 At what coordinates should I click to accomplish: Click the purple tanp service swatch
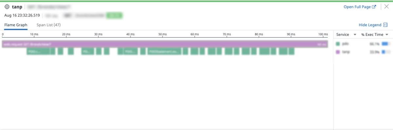tap(338, 52)
